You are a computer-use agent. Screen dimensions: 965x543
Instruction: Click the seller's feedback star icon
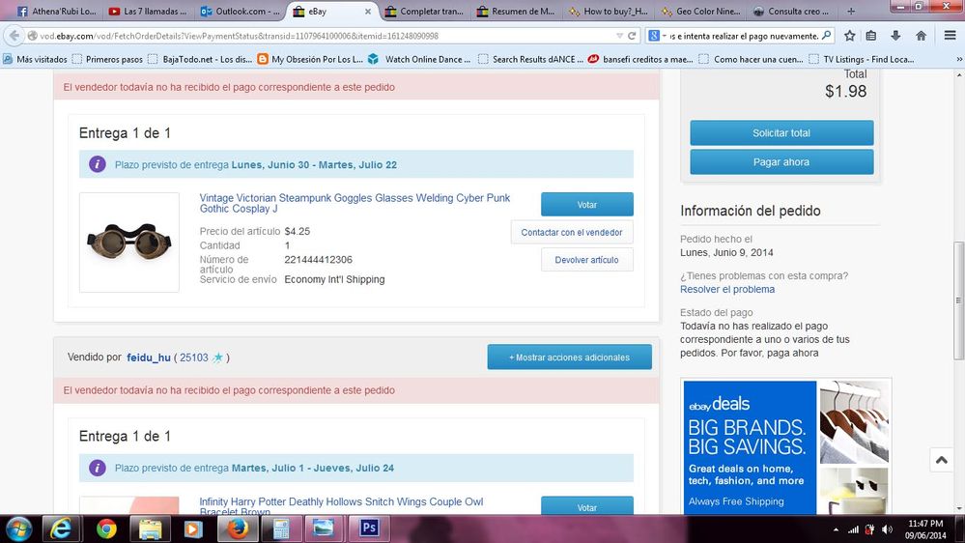(x=218, y=357)
